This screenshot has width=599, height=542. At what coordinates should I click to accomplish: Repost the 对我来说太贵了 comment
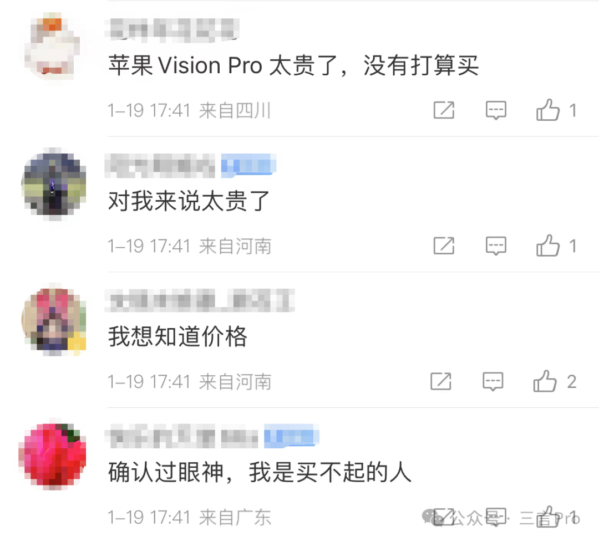click(444, 246)
